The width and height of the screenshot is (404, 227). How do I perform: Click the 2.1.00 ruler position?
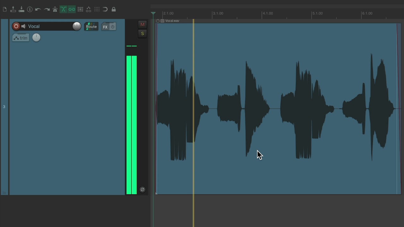168,13
